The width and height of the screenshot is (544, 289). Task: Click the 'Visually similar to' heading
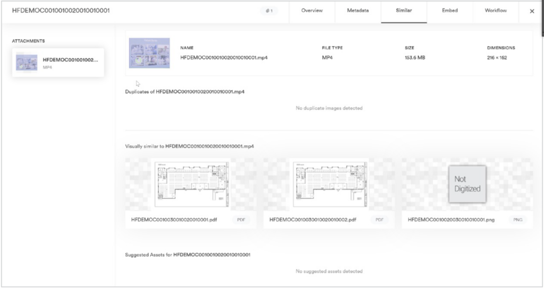coord(190,146)
